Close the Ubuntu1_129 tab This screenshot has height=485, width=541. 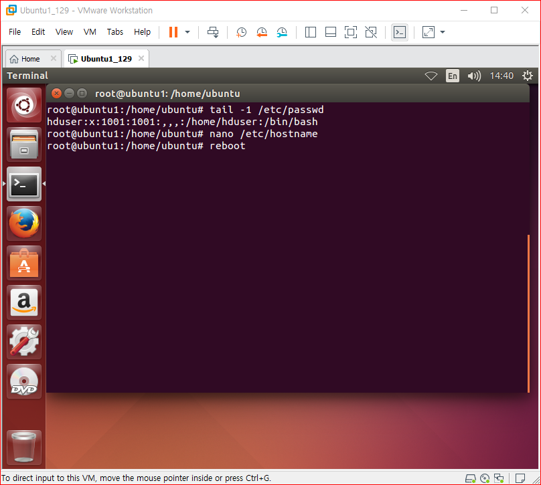(141, 58)
